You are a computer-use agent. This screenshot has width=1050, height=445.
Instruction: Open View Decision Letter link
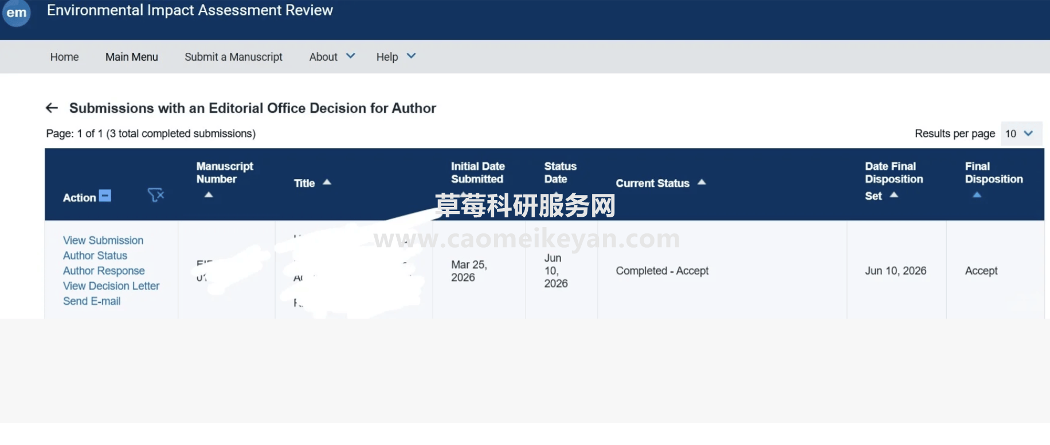tap(111, 286)
